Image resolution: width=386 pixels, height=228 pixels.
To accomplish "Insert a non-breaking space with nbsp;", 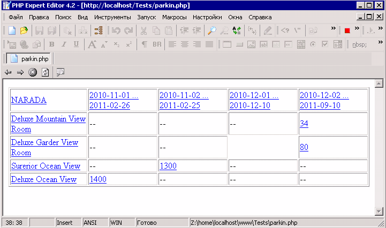I will [359, 45].
